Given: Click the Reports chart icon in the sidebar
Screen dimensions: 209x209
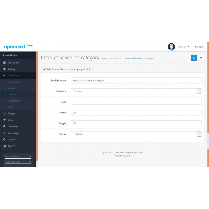Looking at the screenshot, I should pyautogui.click(x=5, y=146).
